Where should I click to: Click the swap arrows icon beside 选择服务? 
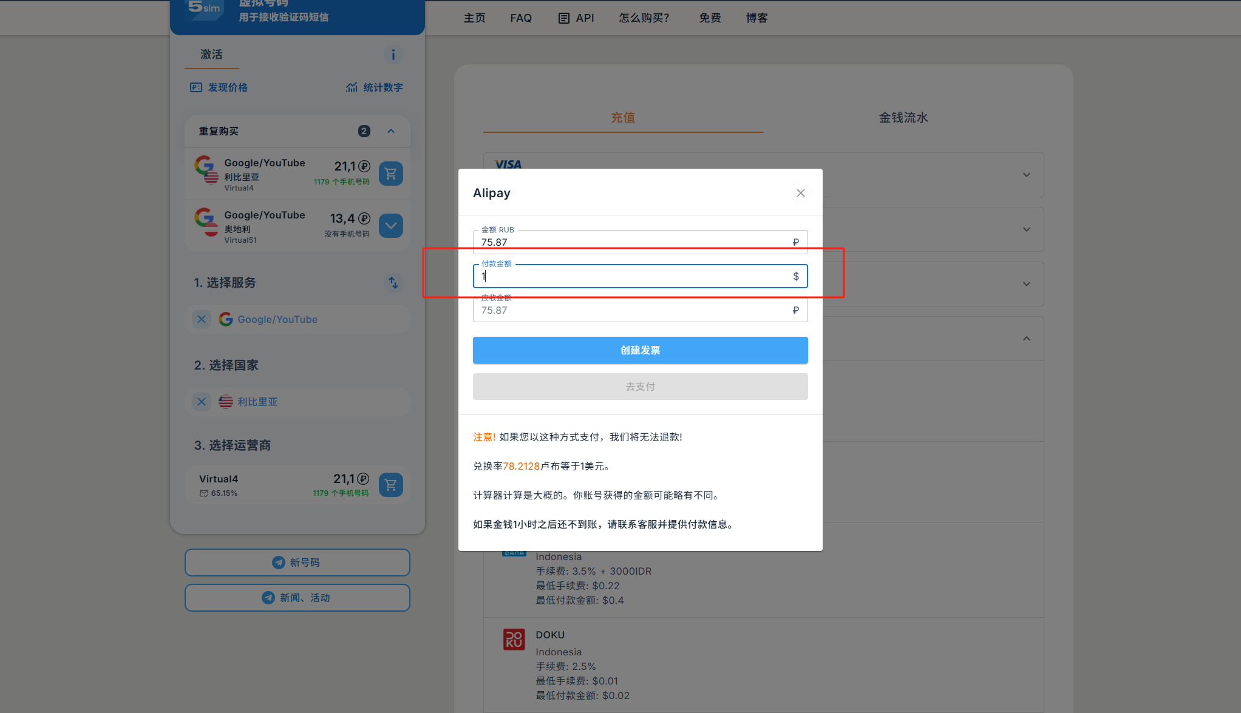click(x=393, y=283)
